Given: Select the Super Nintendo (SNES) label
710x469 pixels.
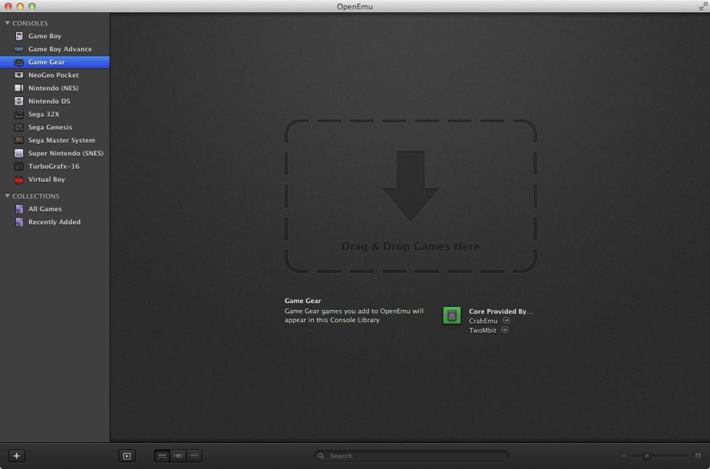Looking at the screenshot, I should 66,153.
